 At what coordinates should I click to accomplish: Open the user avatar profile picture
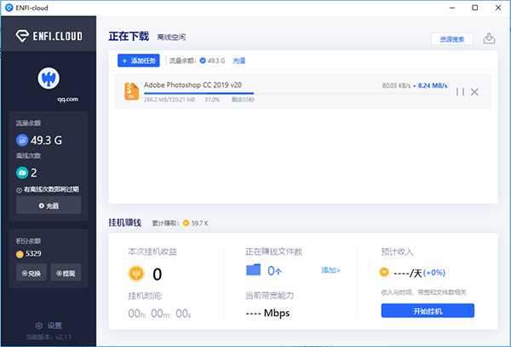pyautogui.click(x=49, y=78)
